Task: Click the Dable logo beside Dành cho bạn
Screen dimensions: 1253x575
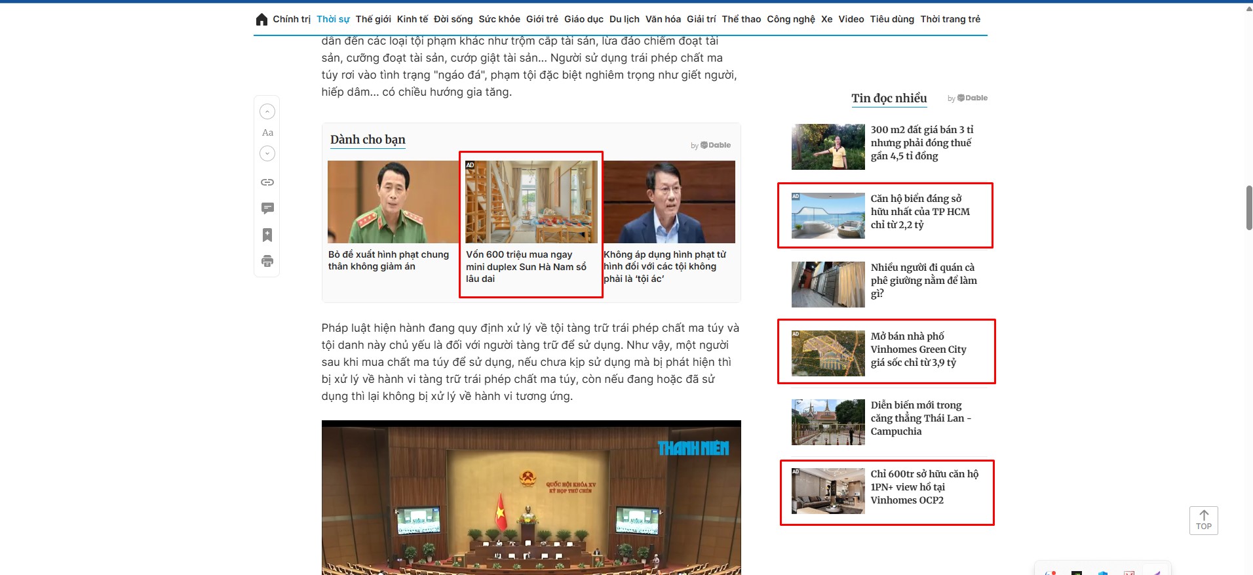Action: [x=716, y=145]
